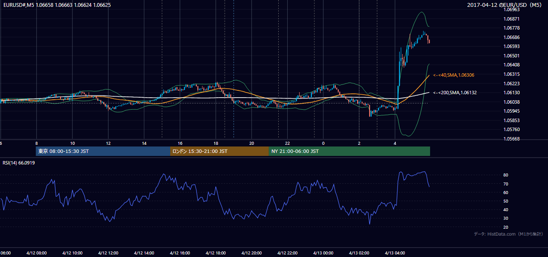
Task: Click hour tick 16 under price chart
Action: pos(180,143)
